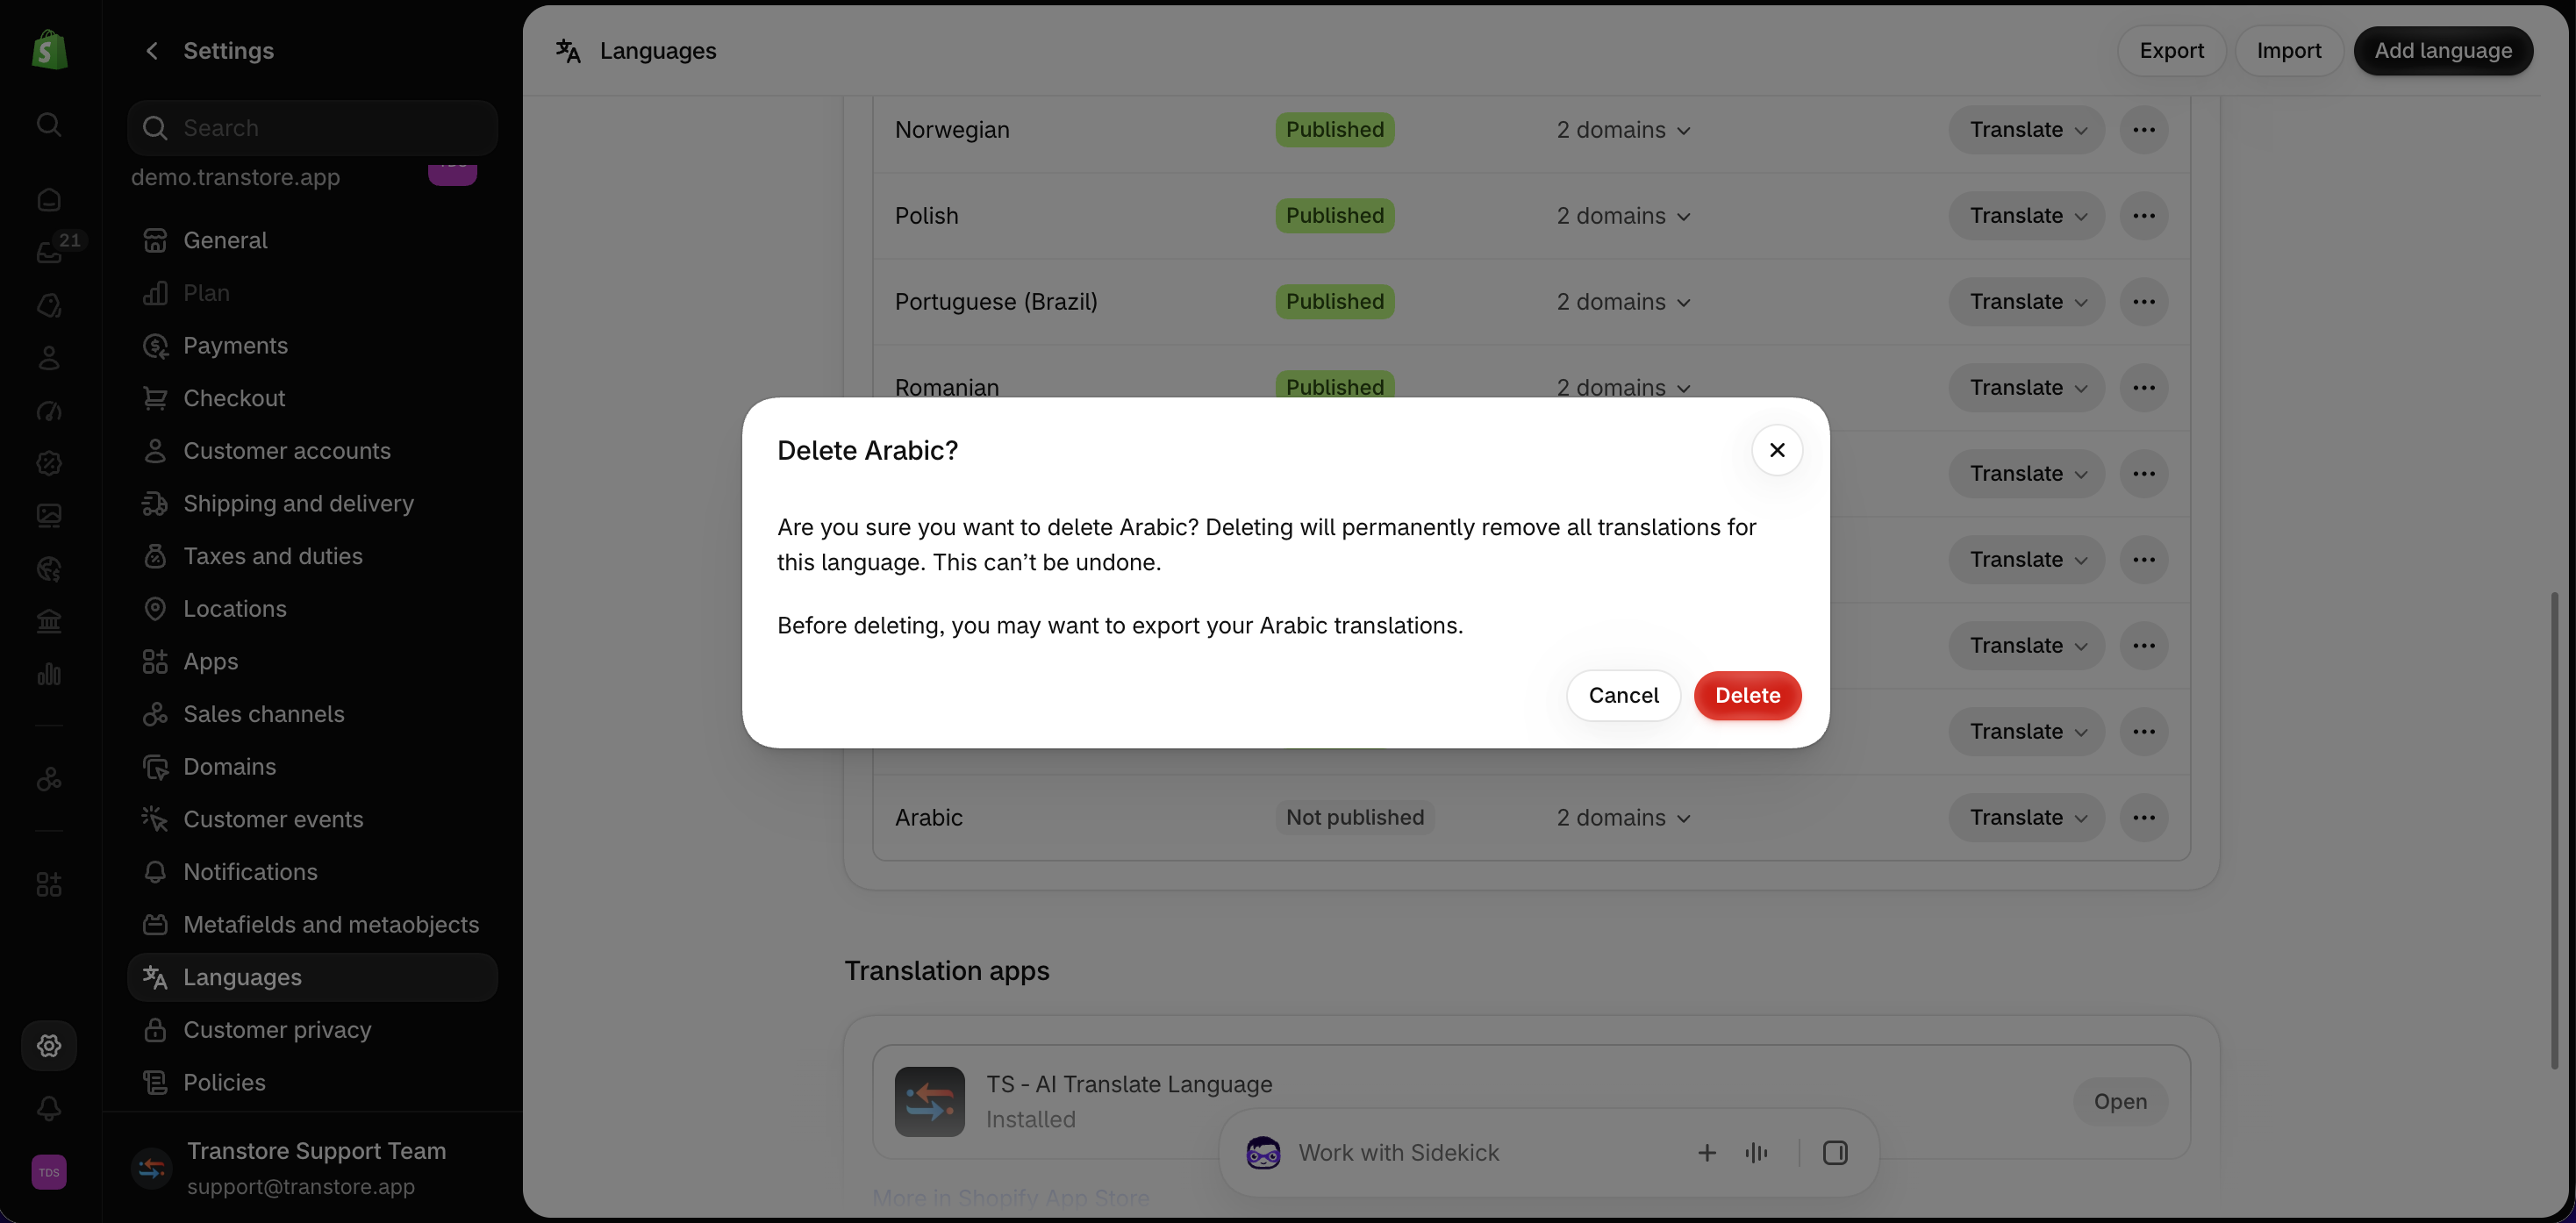Open Products tag icon in rail
This screenshot has width=2576, height=1223.
[x=49, y=305]
